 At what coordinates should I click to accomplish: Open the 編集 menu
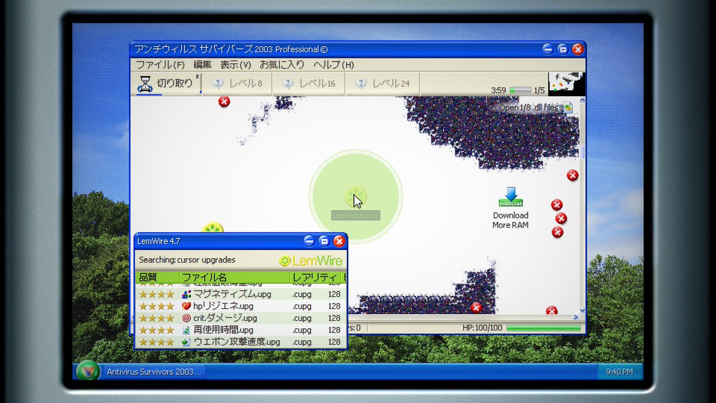click(202, 64)
